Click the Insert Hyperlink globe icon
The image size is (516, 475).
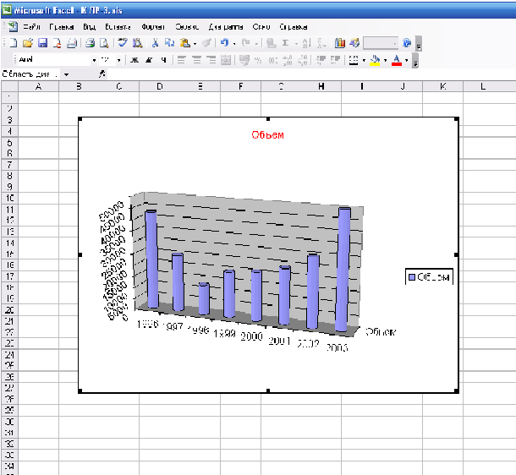(272, 43)
